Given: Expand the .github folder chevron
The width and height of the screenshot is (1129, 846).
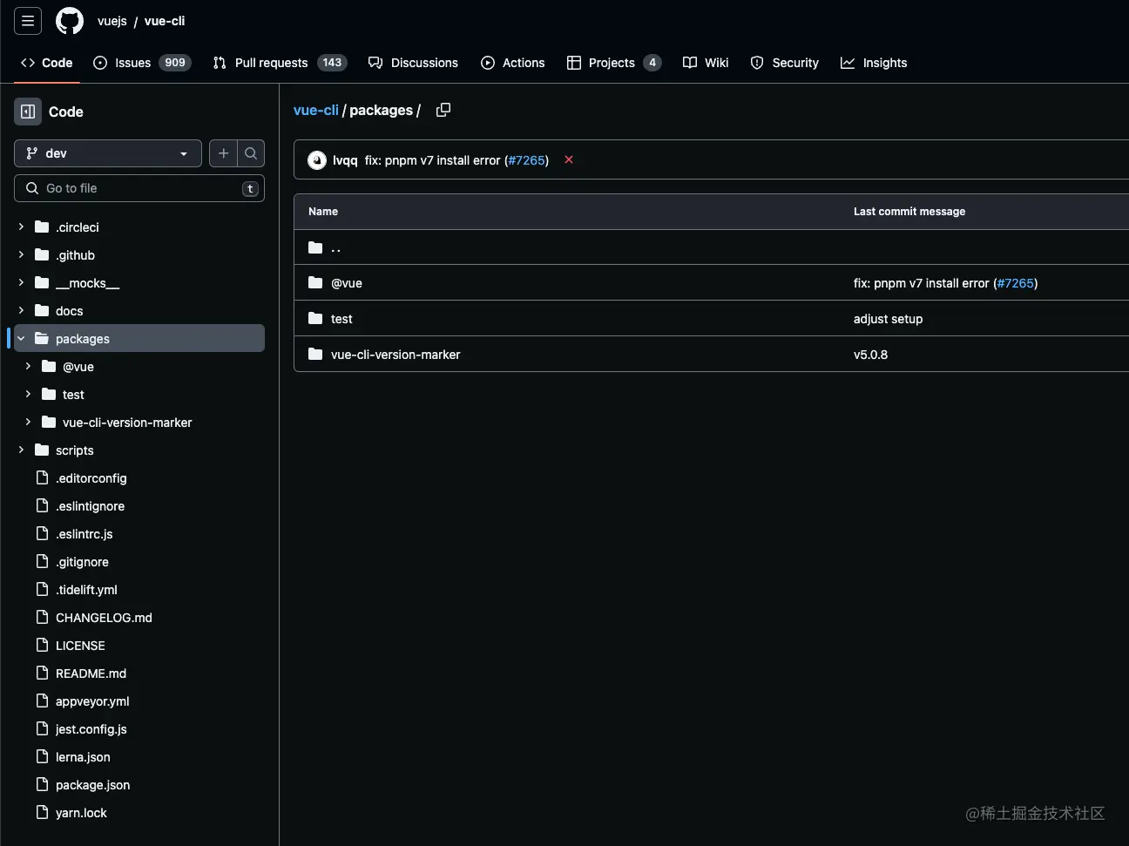Looking at the screenshot, I should [x=21, y=254].
